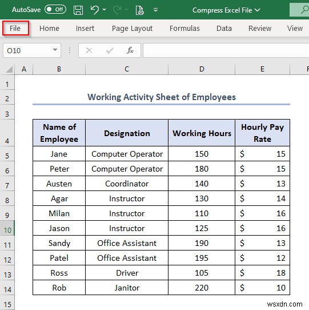The height and width of the screenshot is (310, 309).
Task: Toggle the AutoSave switch
Action: tap(55, 10)
